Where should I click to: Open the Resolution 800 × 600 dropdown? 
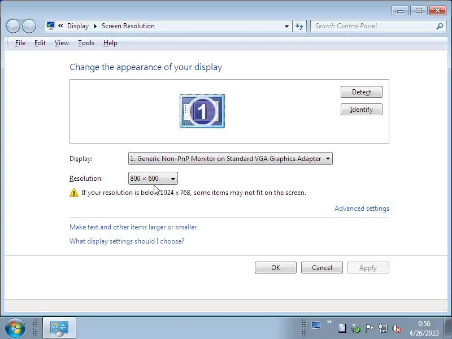pyautogui.click(x=153, y=179)
